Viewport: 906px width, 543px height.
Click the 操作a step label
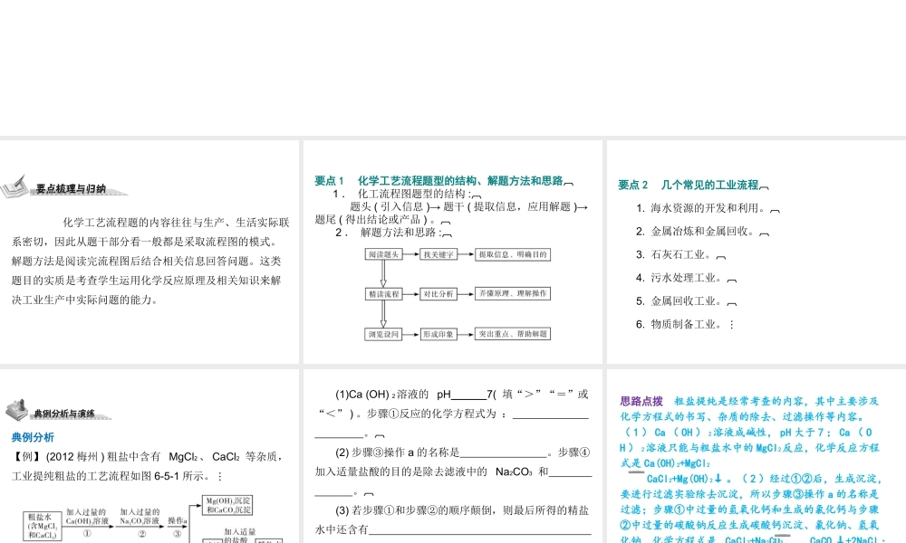point(178,521)
